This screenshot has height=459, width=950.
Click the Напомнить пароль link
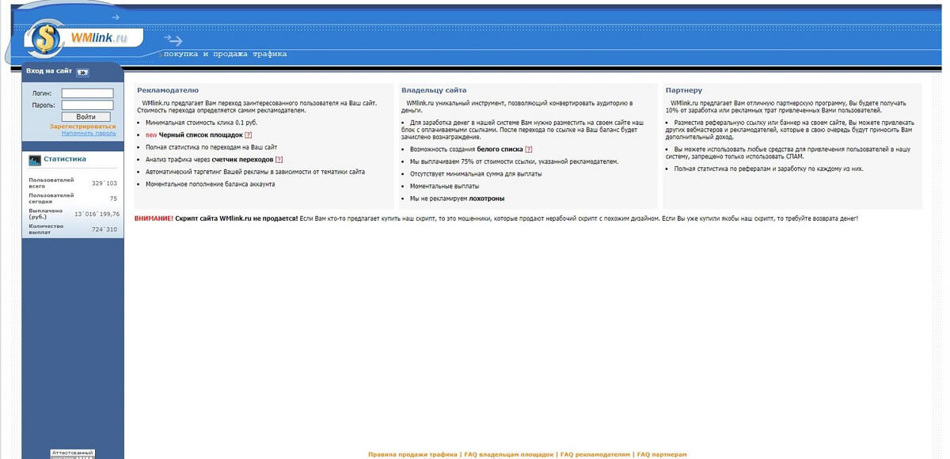(89, 133)
